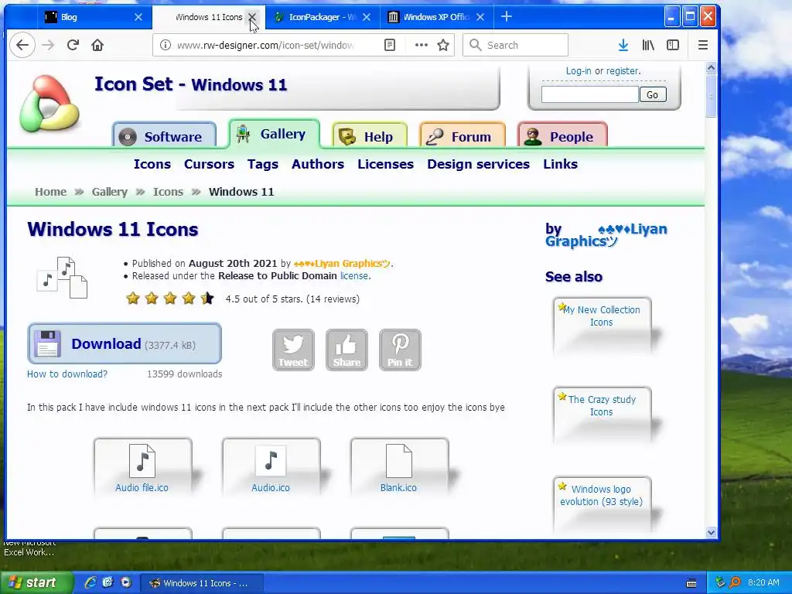
Task: Open the downloads arrow icon
Action: [623, 45]
